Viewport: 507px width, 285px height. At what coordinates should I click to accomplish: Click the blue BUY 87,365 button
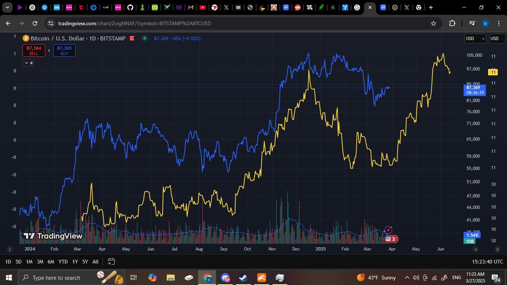pos(64,50)
